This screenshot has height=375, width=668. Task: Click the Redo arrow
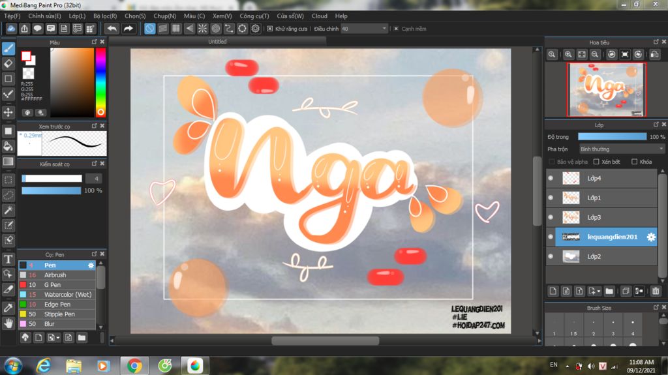click(x=128, y=29)
